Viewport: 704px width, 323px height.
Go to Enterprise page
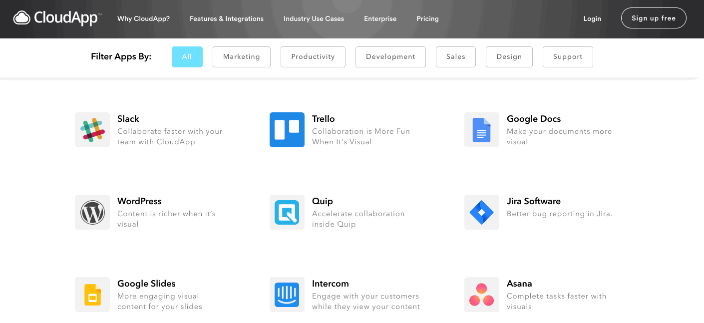click(x=380, y=18)
